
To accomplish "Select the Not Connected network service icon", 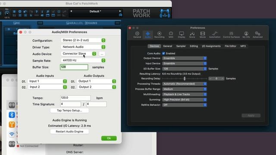I will [12, 144].
